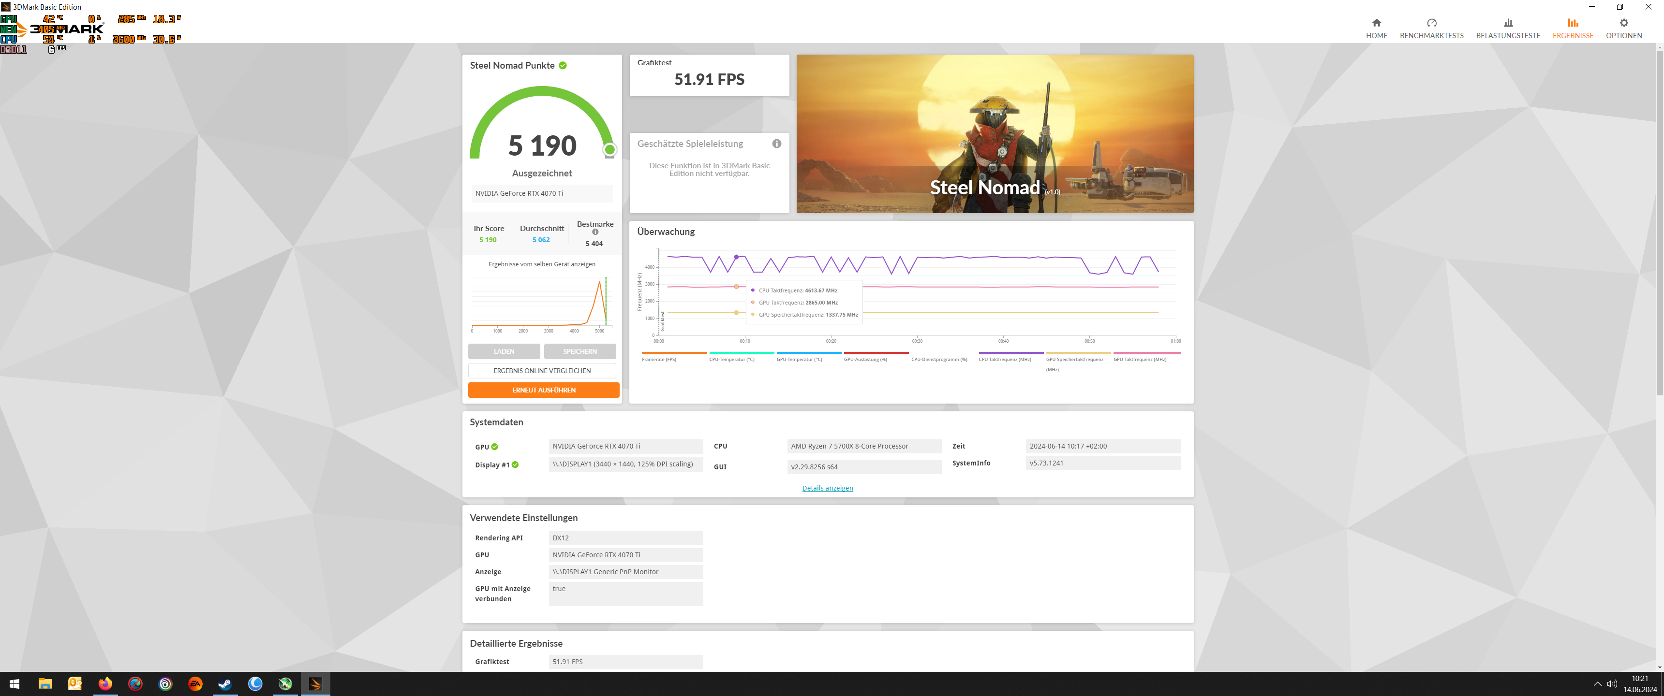Click info icon under Bestmarke
Image resolution: width=1664 pixels, height=696 pixels.
coord(595,232)
